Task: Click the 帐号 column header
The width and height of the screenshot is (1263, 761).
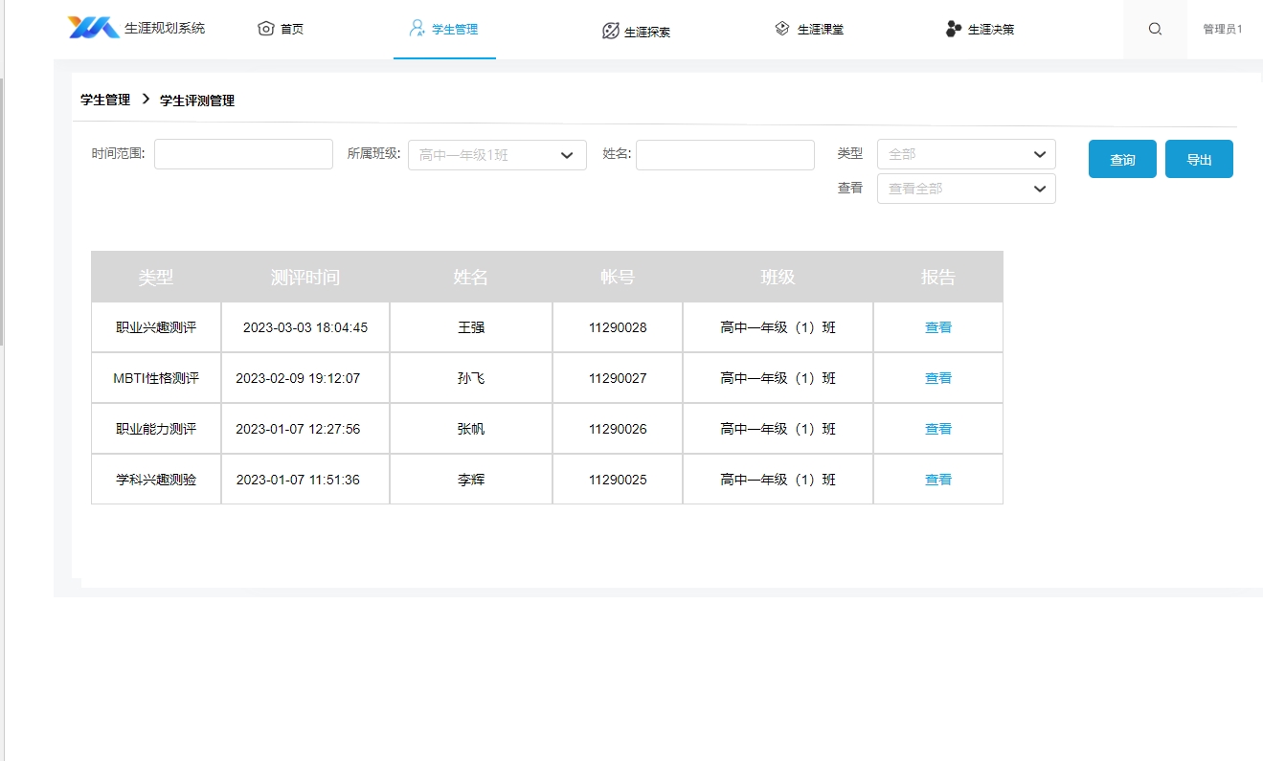Action: click(x=618, y=277)
